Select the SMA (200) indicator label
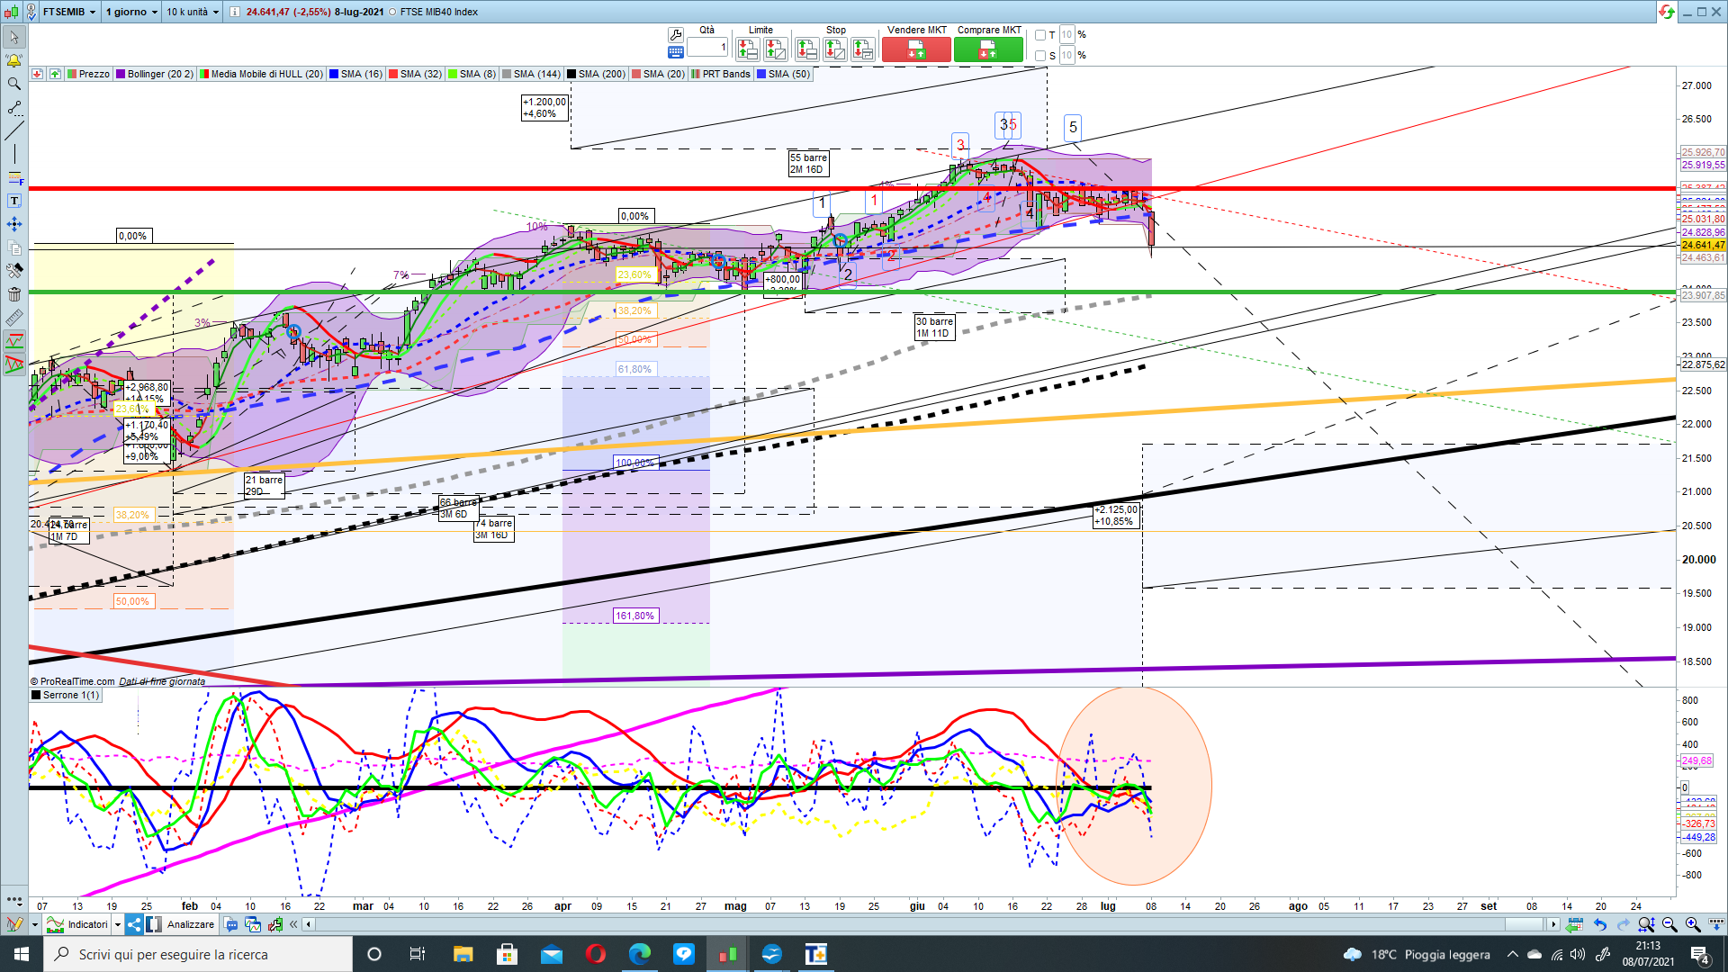Viewport: 1728px width, 972px height. pyautogui.click(x=597, y=74)
